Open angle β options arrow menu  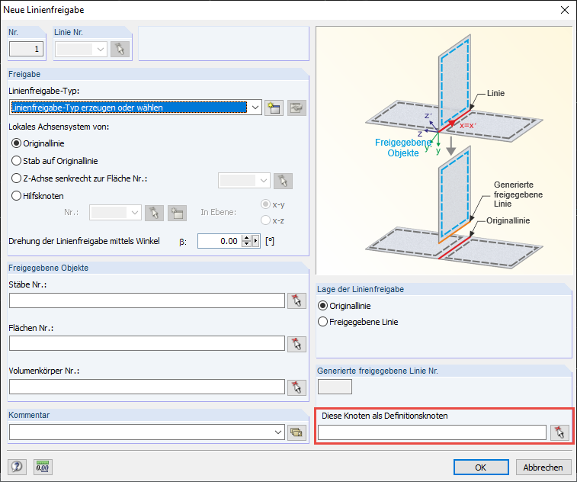pos(256,241)
